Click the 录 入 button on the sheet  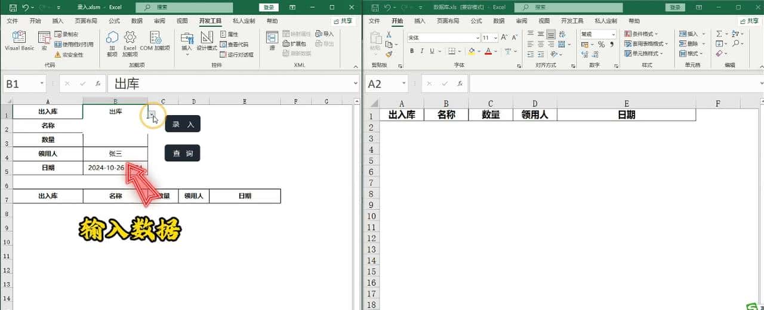[x=183, y=124]
